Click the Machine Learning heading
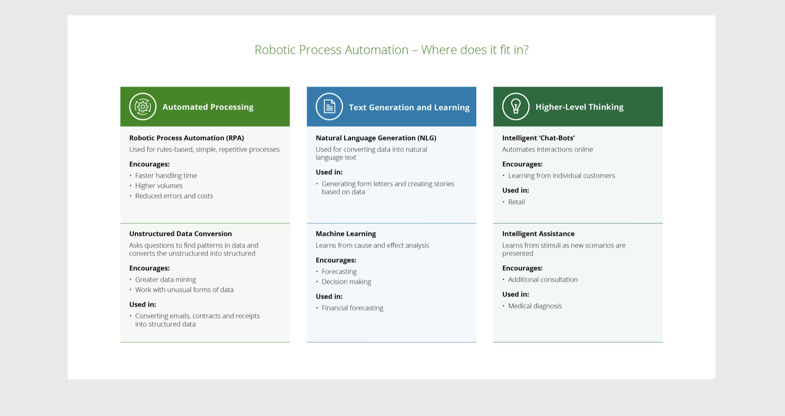 coord(346,234)
